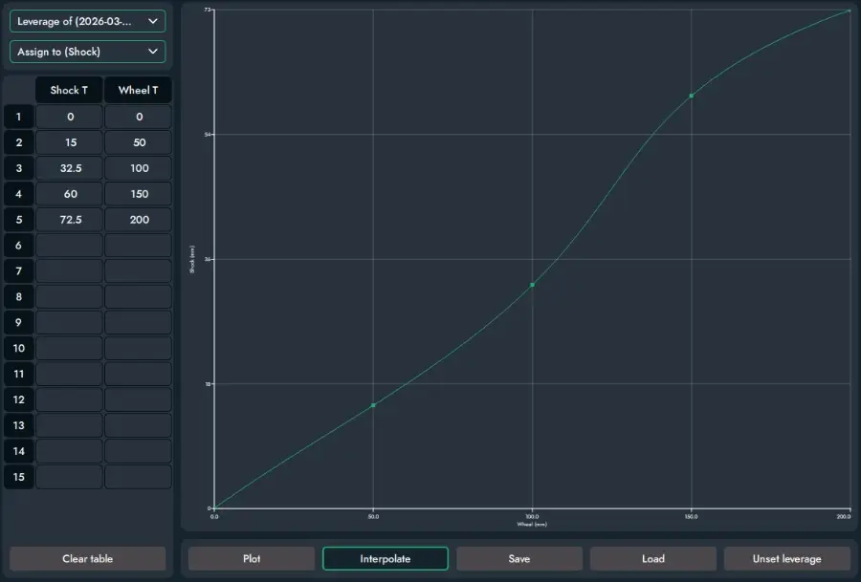861x582 pixels.
Task: Click Shock T cell with value 0
Action: tap(69, 117)
